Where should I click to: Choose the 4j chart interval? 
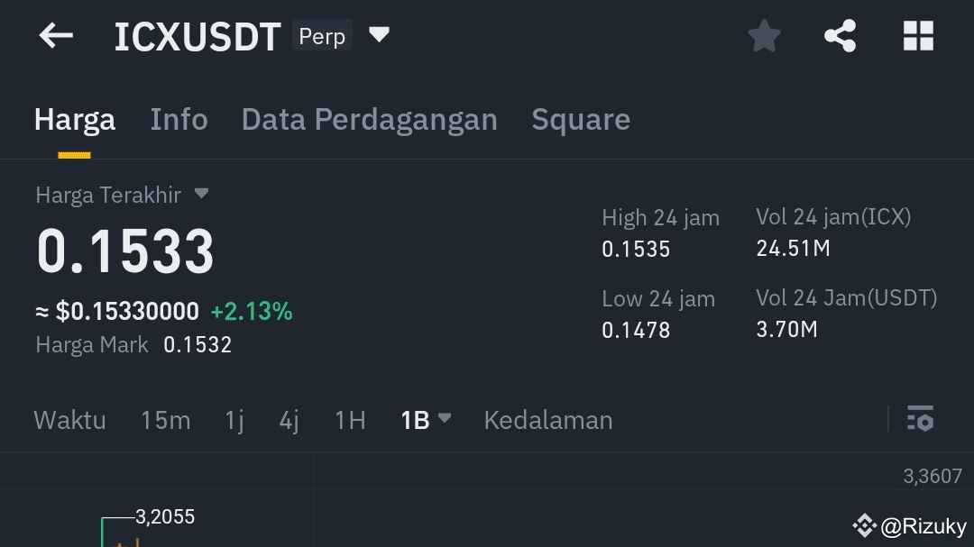pos(289,420)
